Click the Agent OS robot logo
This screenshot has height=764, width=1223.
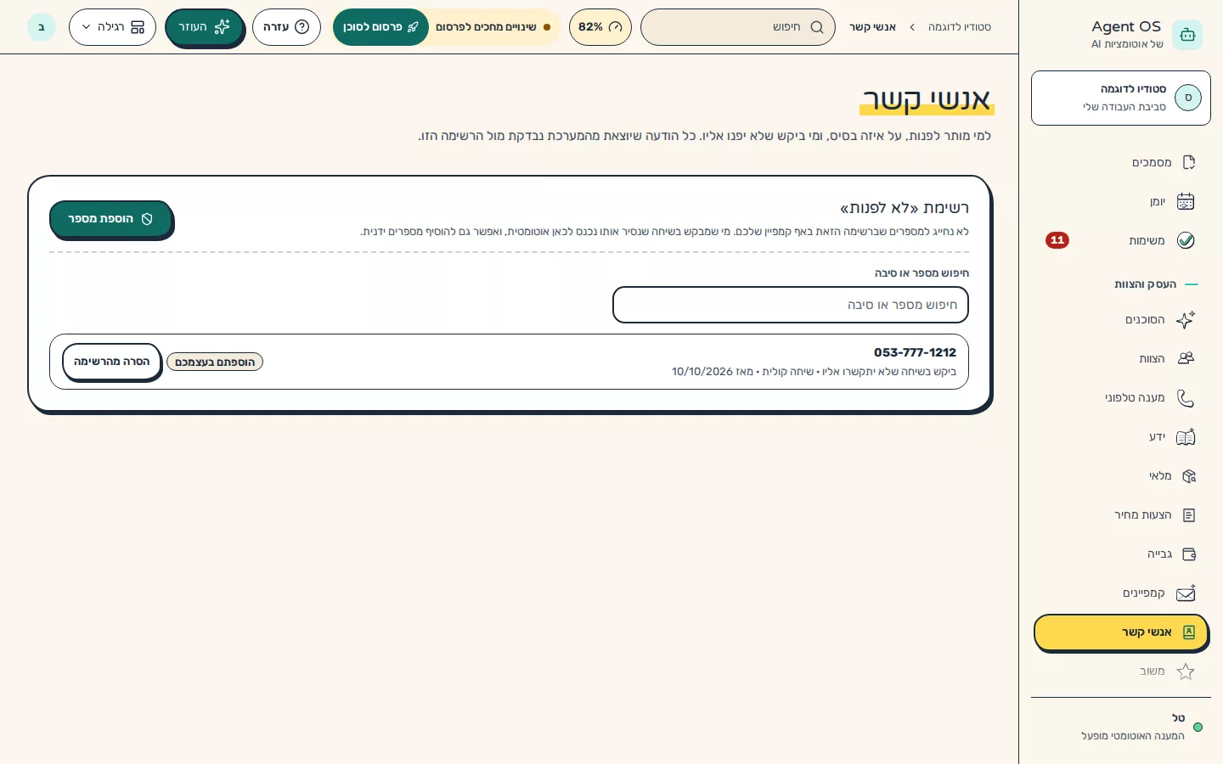[1187, 35]
